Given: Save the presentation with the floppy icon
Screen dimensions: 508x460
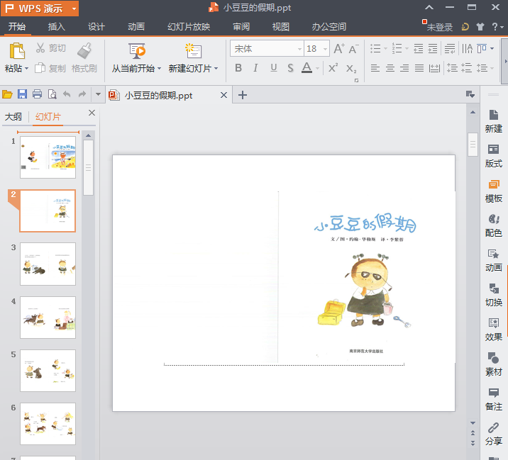Looking at the screenshot, I should coord(22,94).
